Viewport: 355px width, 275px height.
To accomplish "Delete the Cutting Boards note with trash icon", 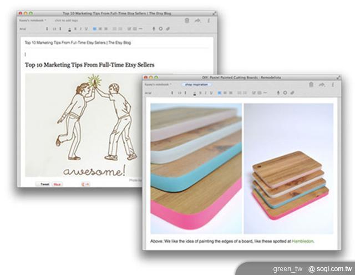I will [311, 85].
